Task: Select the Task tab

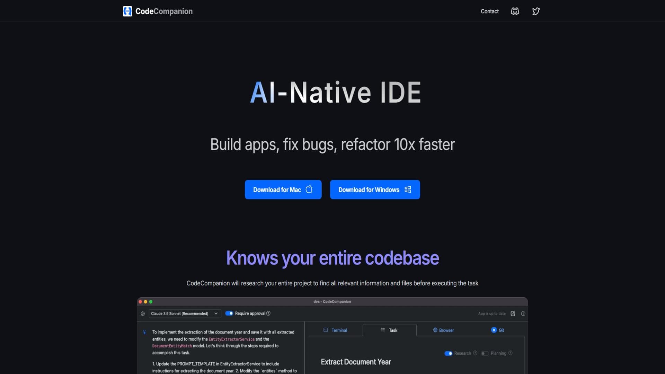Action: pyautogui.click(x=389, y=330)
